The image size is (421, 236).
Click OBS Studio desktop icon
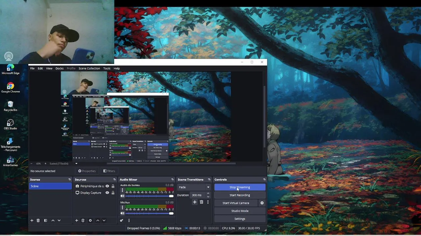click(10, 124)
